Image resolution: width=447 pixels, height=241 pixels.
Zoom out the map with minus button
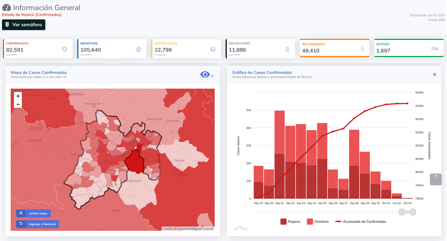[x=18, y=104]
